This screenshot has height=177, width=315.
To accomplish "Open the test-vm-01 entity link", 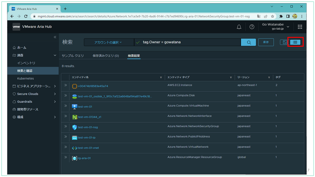I will pos(85,107).
